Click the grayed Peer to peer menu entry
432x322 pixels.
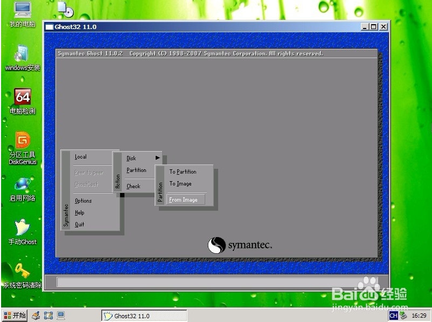pyautogui.click(x=89, y=173)
